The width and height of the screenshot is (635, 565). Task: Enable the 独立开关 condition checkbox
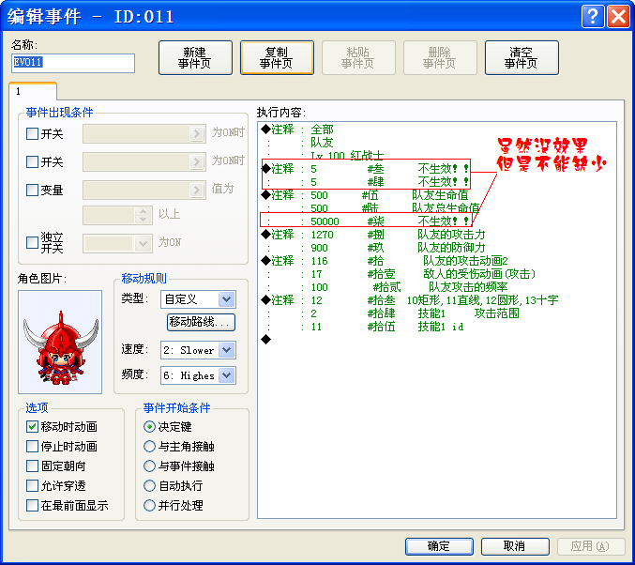click(32, 243)
